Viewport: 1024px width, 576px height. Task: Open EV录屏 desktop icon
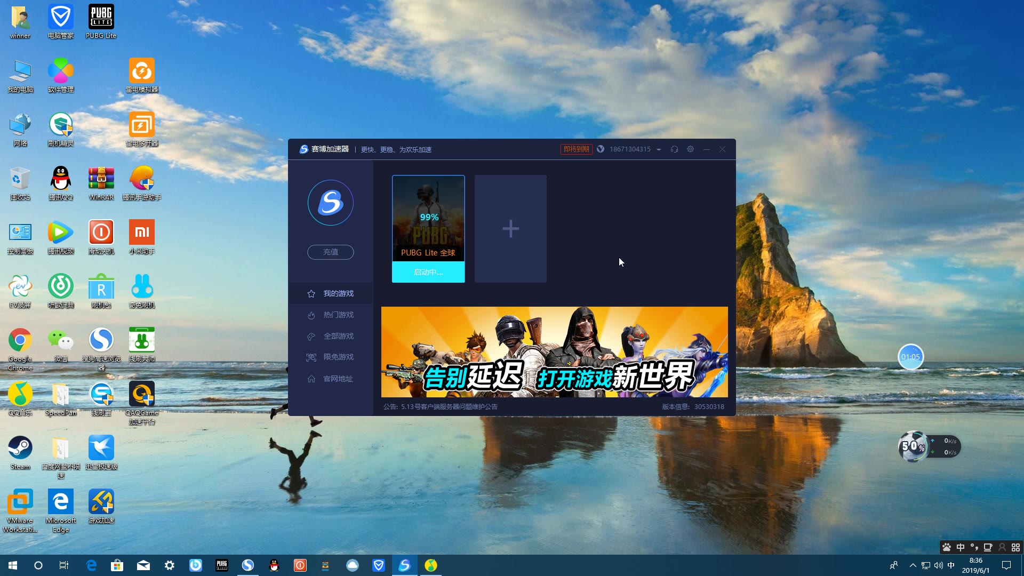click(20, 291)
